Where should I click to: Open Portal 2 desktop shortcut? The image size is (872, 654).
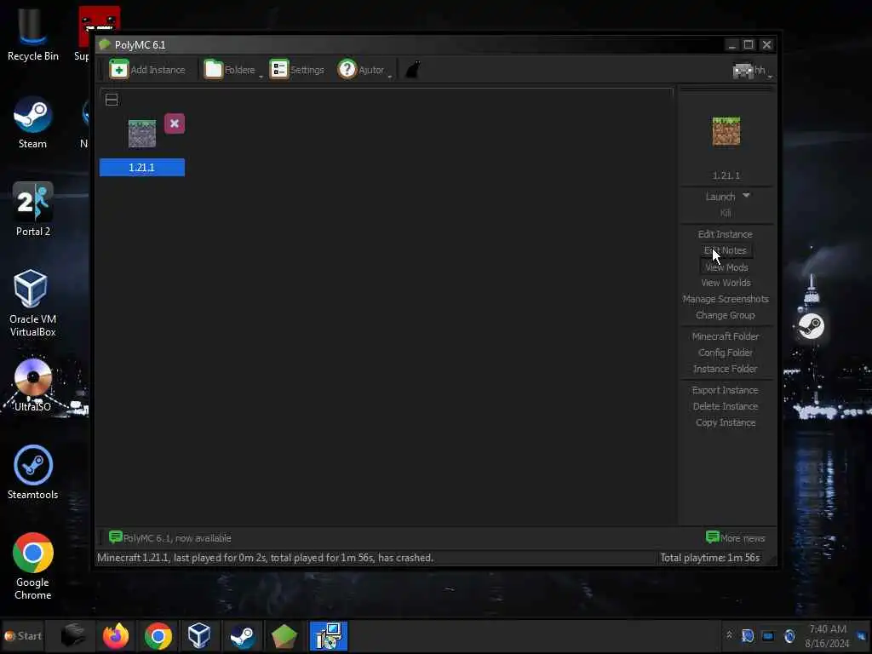(33, 209)
